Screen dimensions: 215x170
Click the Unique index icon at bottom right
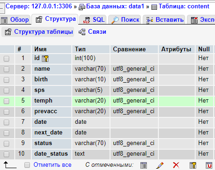[209, 165]
